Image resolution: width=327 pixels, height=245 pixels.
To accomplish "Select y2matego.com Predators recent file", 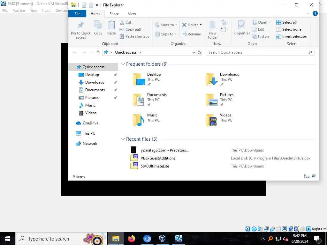I will point(164,150).
